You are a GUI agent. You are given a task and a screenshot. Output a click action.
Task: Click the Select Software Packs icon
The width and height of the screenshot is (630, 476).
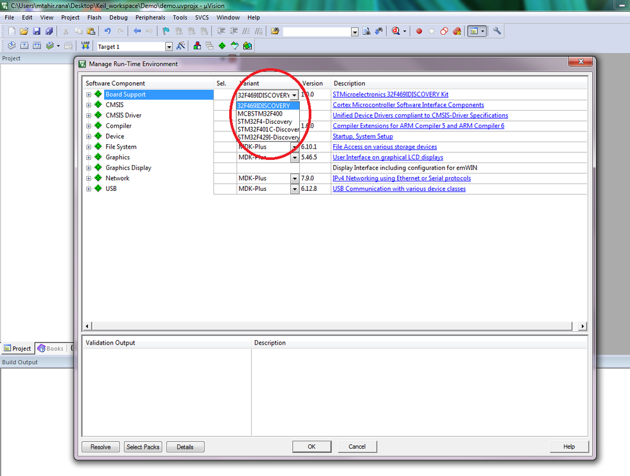[x=235, y=46]
